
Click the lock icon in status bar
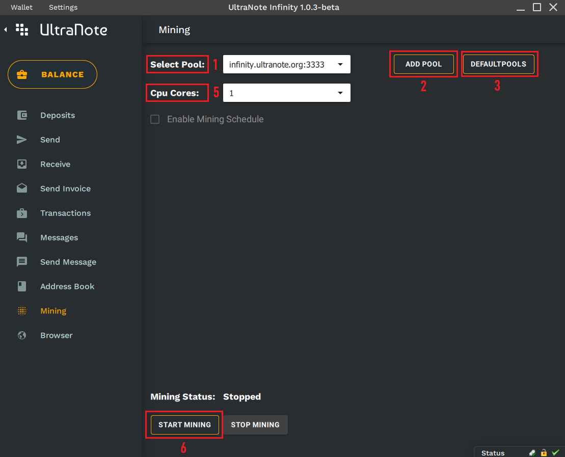tap(544, 452)
